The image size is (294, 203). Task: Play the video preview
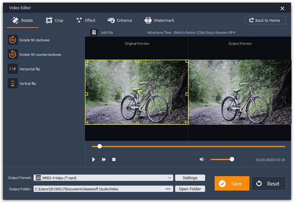tap(93, 159)
